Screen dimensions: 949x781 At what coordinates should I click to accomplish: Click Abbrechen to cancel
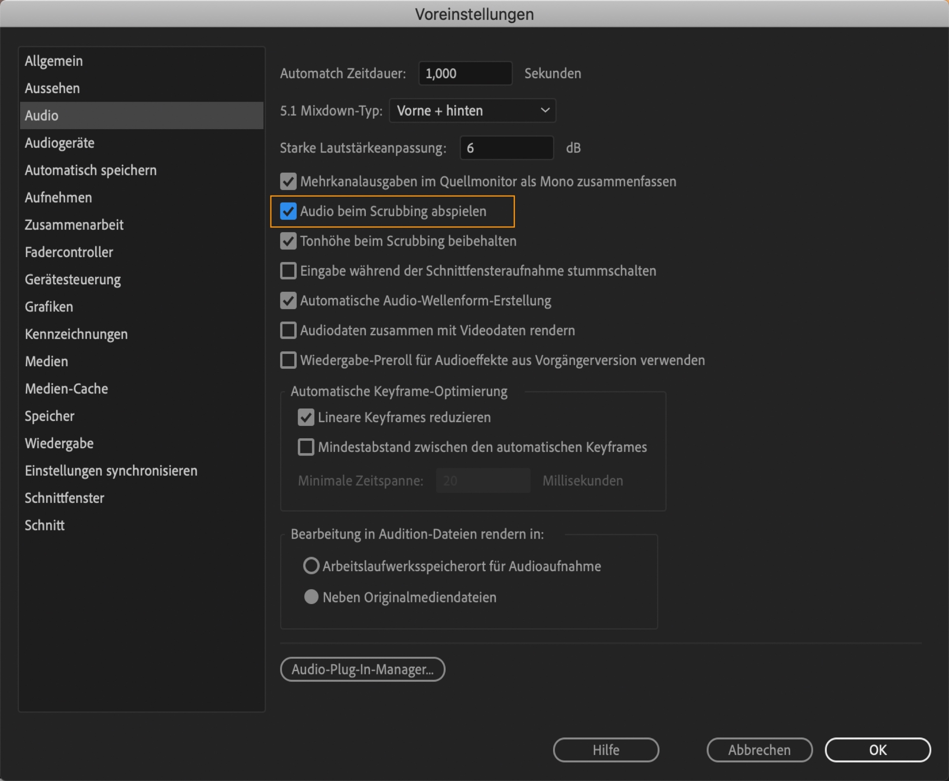point(759,750)
